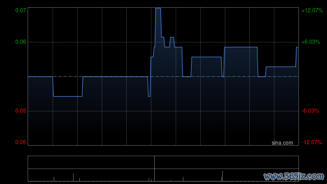Click the upper red 0.05 price label
327x184 pixels.
coord(20,111)
